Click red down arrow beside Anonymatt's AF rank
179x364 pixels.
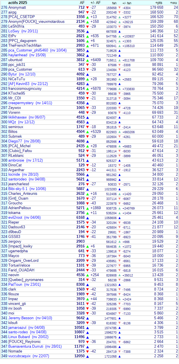(x=87, y=8)
